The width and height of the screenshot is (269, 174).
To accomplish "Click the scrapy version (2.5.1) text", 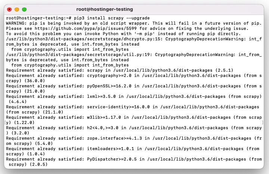I will click(224, 70).
